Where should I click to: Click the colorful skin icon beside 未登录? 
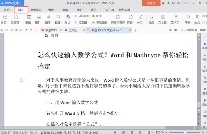(163, 3)
